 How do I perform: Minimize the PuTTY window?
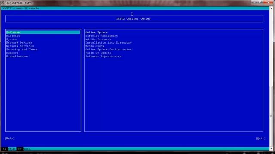coord(254,2)
